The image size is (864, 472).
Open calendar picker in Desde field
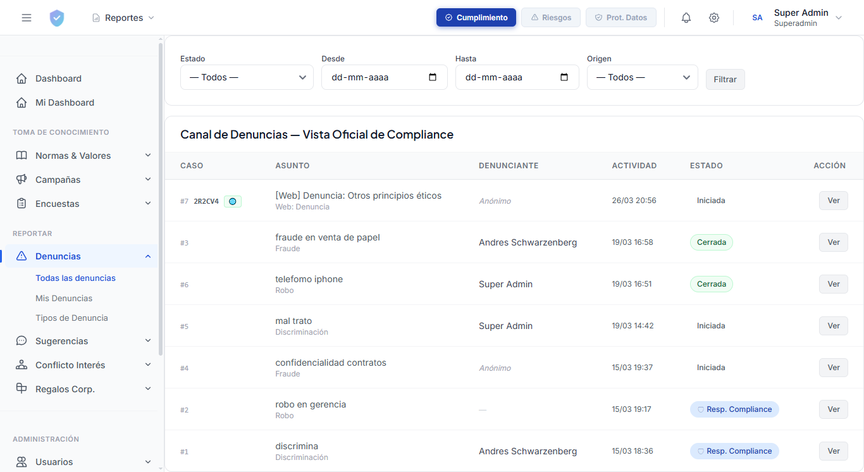[x=433, y=77]
